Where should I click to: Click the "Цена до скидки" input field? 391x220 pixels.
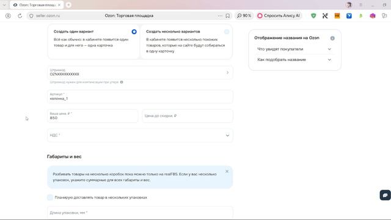[188, 116]
